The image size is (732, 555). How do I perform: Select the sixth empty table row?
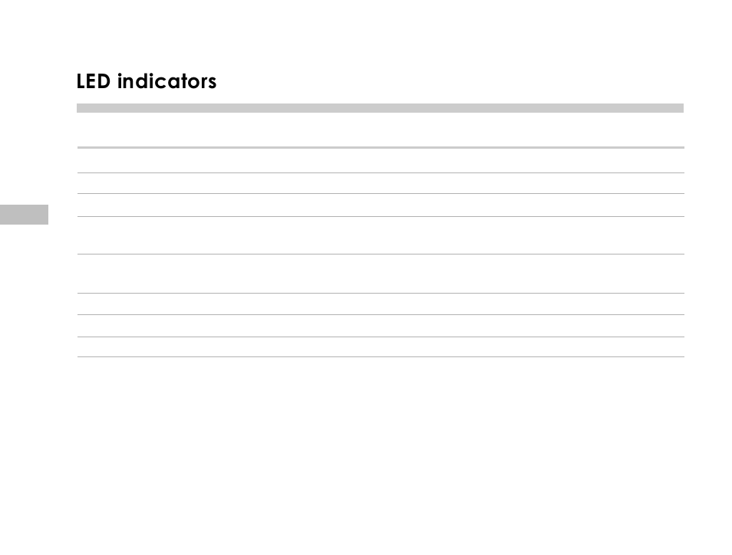coord(381,304)
